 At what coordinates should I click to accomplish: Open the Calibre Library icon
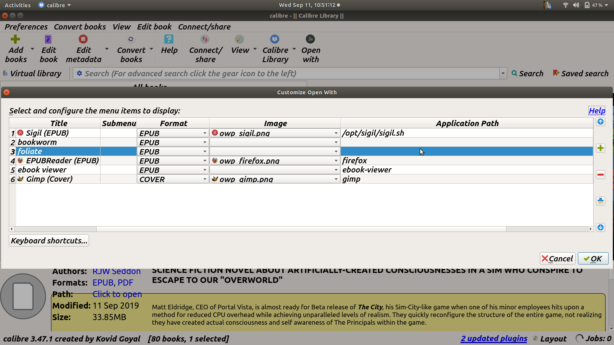pyautogui.click(x=275, y=39)
